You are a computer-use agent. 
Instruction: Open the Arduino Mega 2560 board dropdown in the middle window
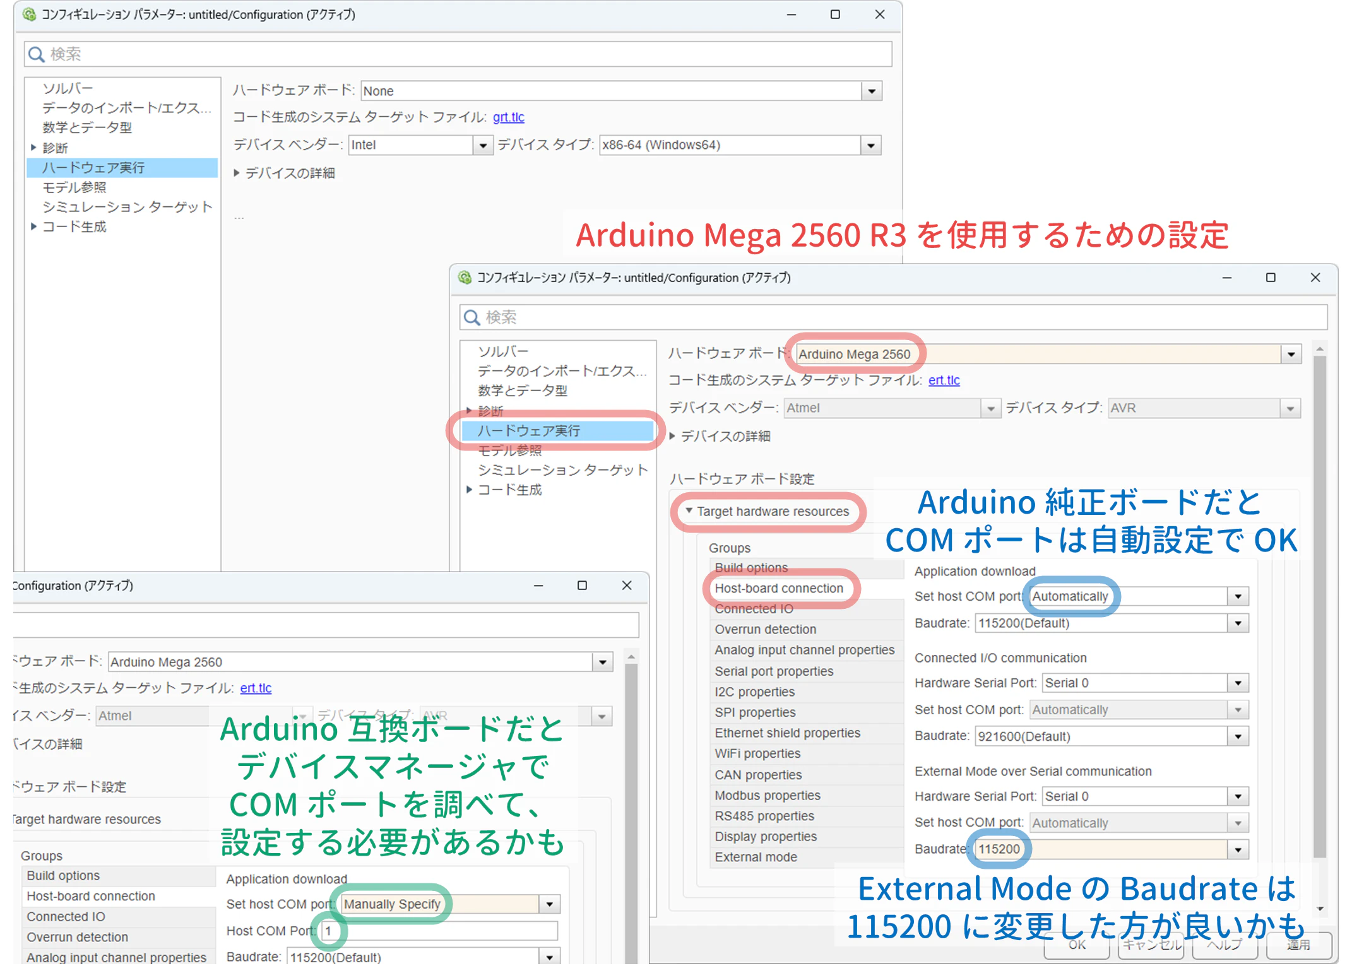pos(1291,354)
